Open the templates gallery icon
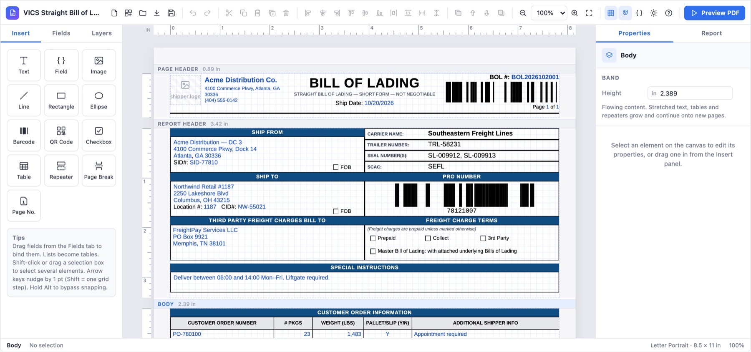The width and height of the screenshot is (751, 352). click(128, 13)
